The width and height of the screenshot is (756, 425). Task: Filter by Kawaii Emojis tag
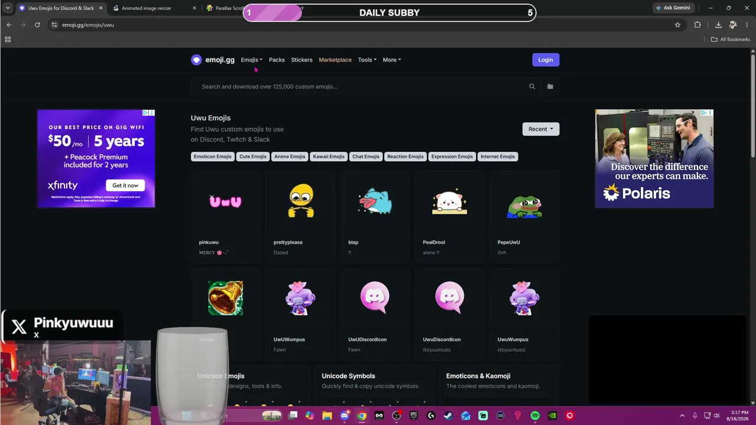tap(328, 156)
